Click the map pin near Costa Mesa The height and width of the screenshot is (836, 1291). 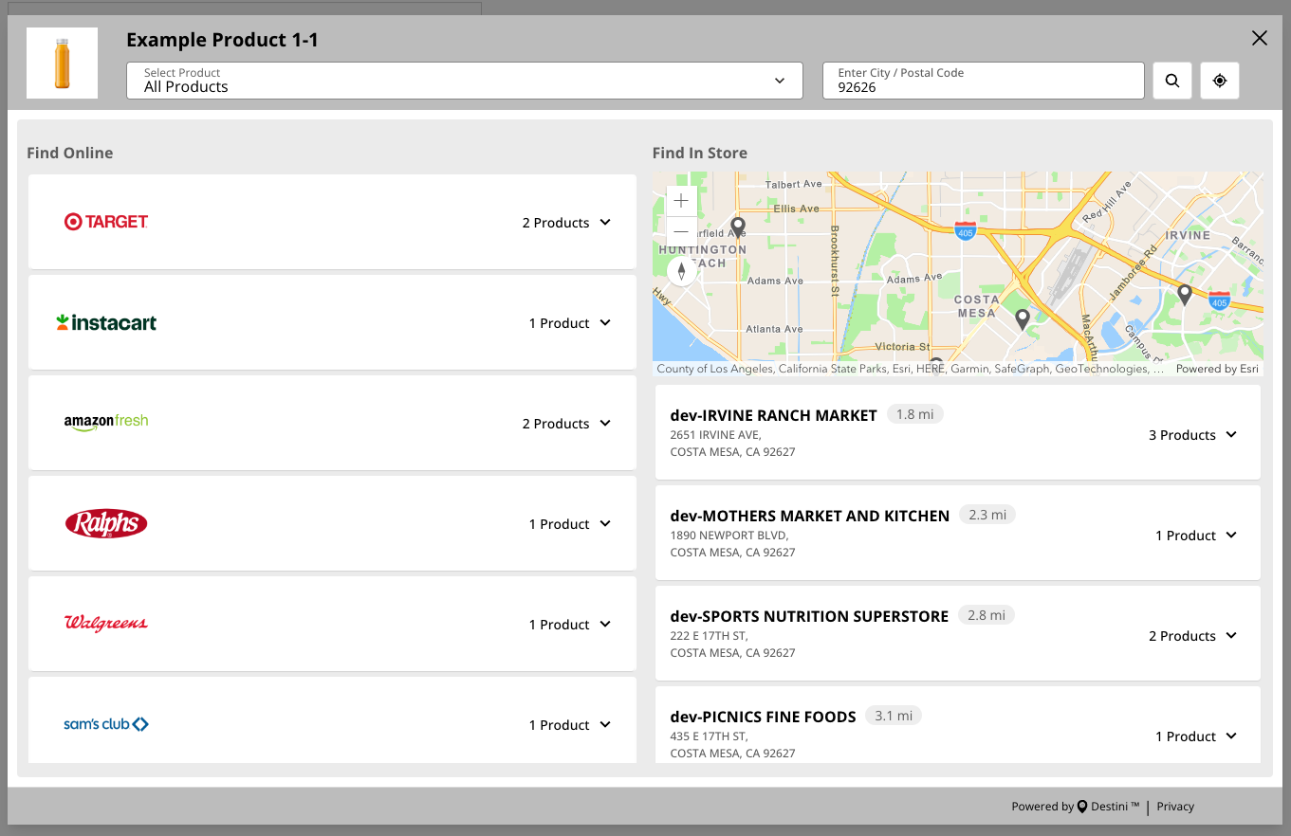click(1023, 319)
